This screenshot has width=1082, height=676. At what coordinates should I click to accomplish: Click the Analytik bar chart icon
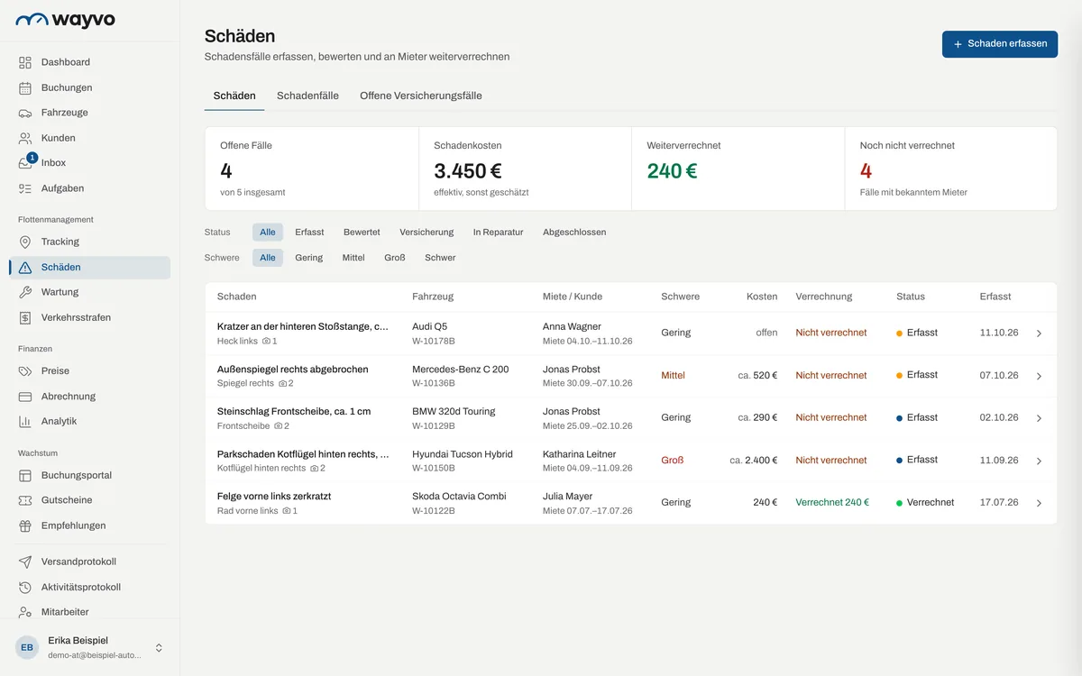[25, 421]
